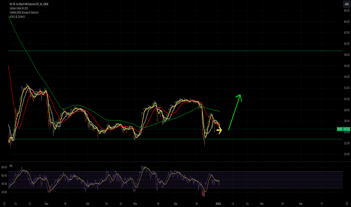Select the Golden SMA 50 200 indicator legend
The width and height of the screenshot is (351, 207).
(19, 8)
